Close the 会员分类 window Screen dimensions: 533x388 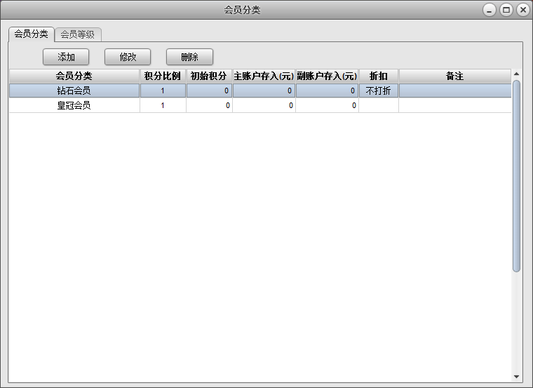click(522, 10)
